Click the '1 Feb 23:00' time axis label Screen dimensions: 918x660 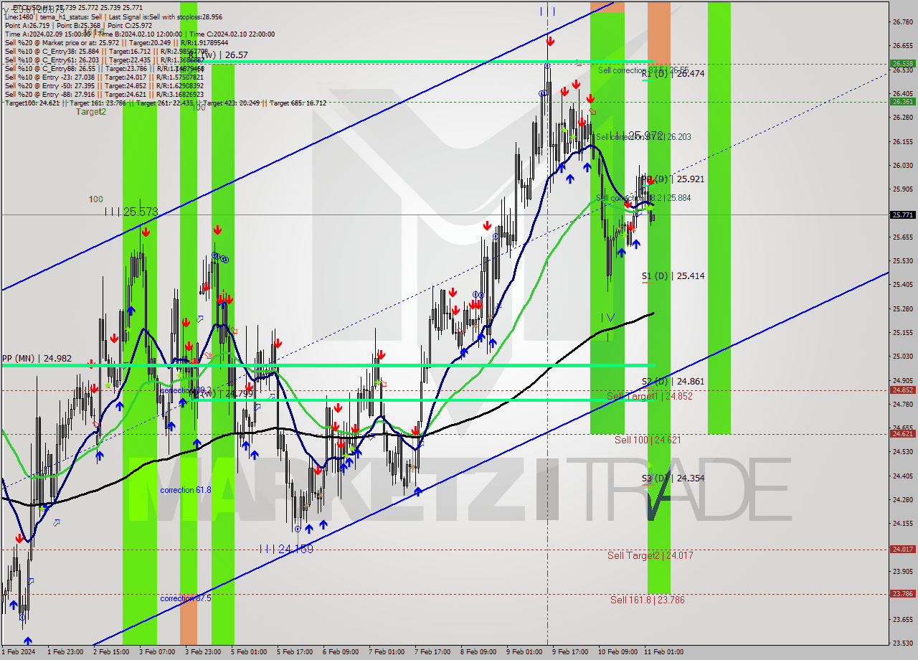point(65,652)
